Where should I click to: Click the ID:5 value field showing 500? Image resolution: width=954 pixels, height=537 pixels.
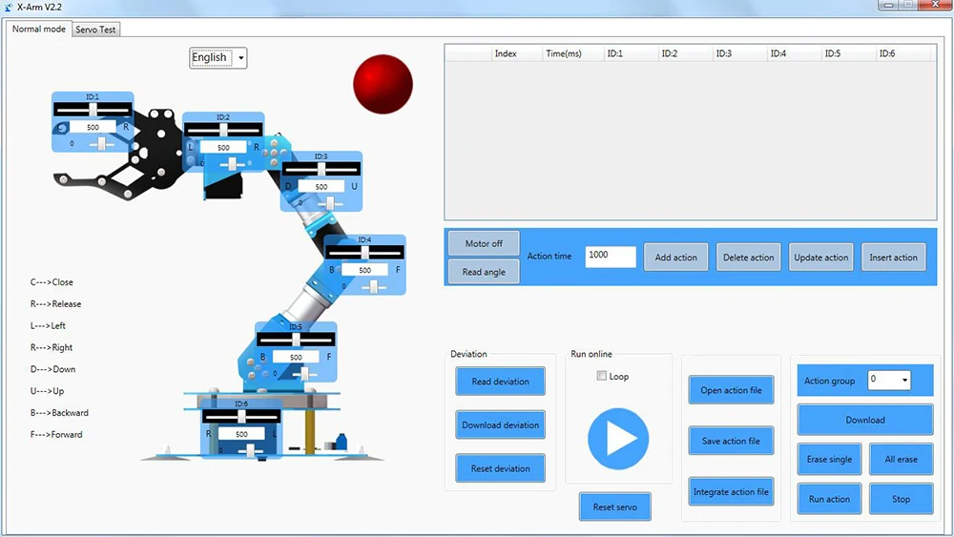click(296, 357)
